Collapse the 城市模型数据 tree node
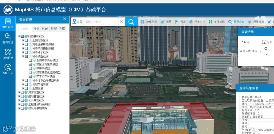 pos(23,56)
